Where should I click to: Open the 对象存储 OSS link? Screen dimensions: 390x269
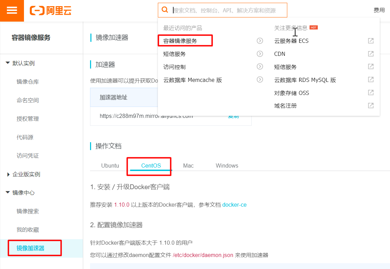[291, 93]
